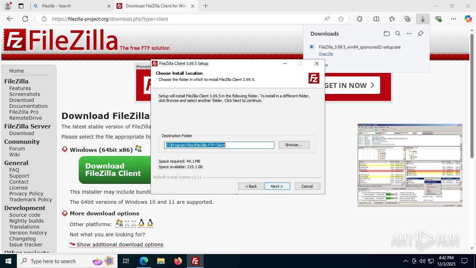Screen dimensions: 476x268
Task: Open Firefox from the taskbar
Action: click(x=178, y=261)
